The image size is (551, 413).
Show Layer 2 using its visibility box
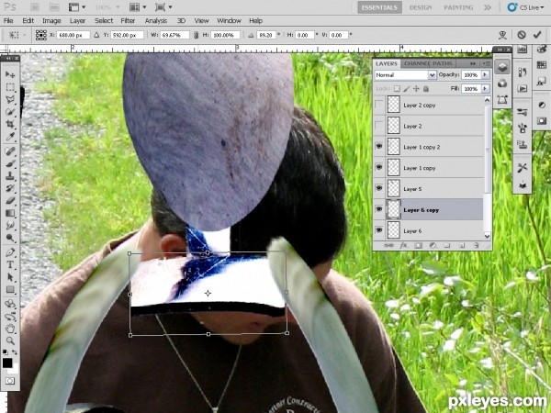click(379, 126)
